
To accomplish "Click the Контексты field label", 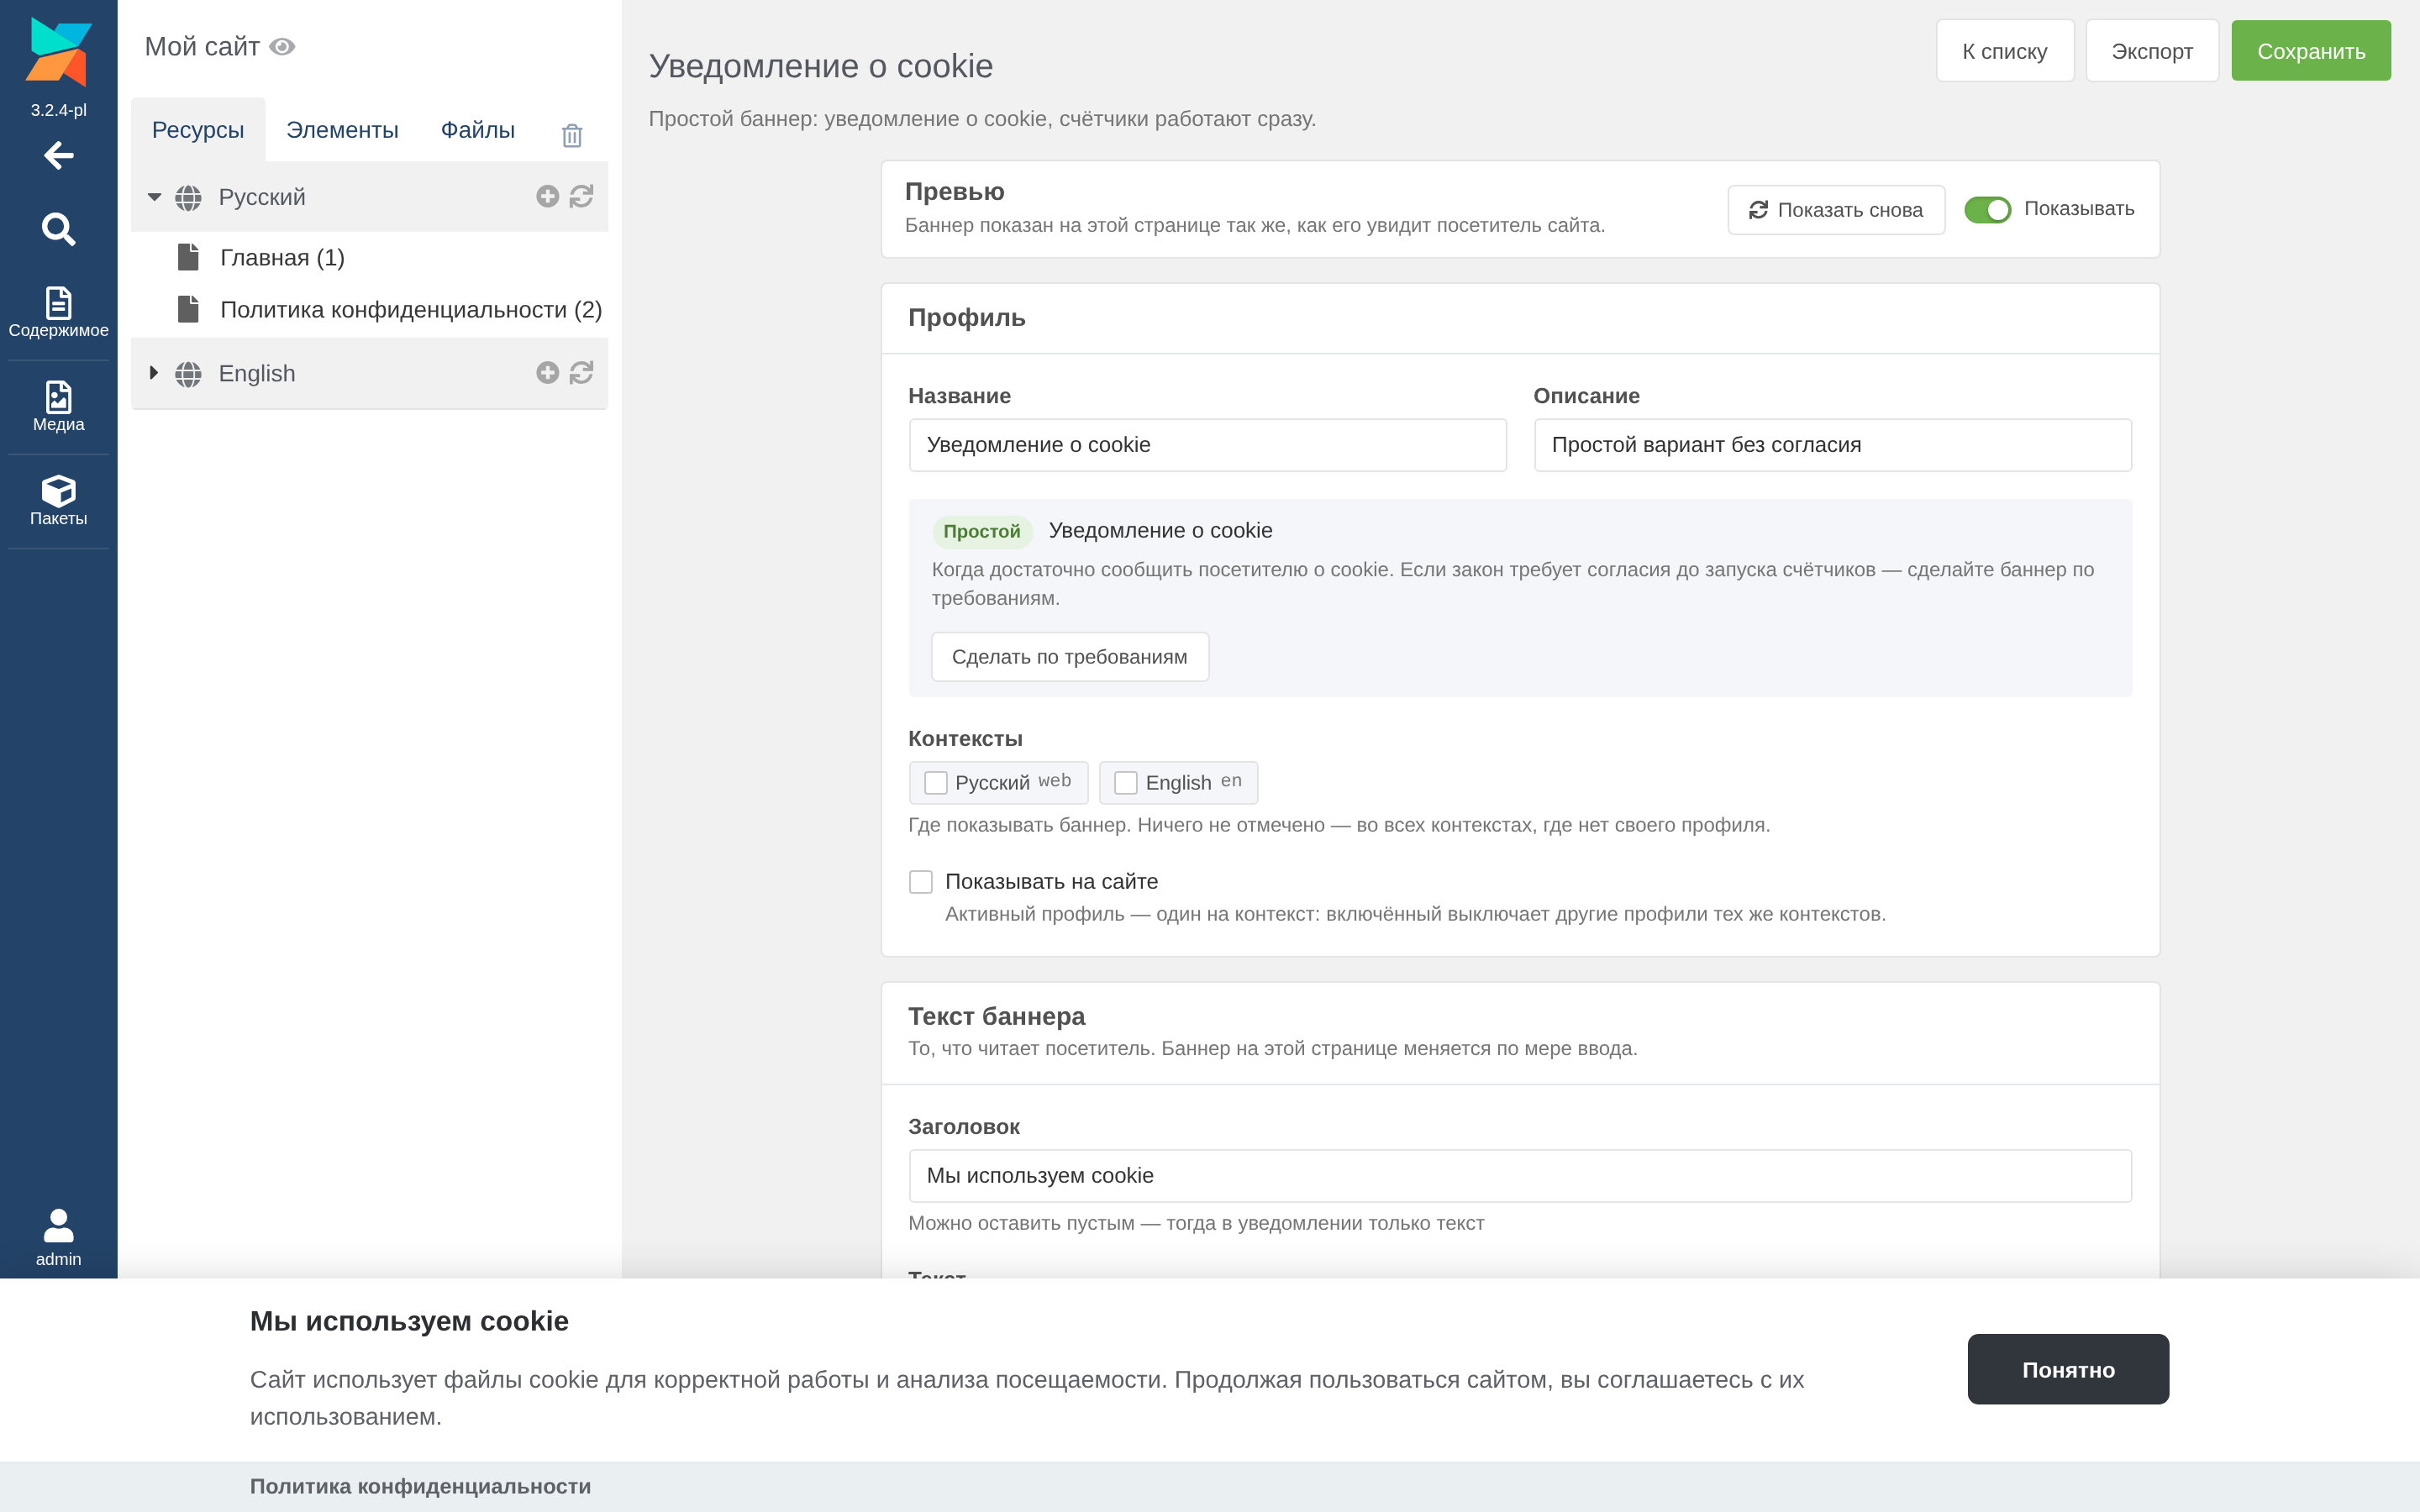I will 965,739.
